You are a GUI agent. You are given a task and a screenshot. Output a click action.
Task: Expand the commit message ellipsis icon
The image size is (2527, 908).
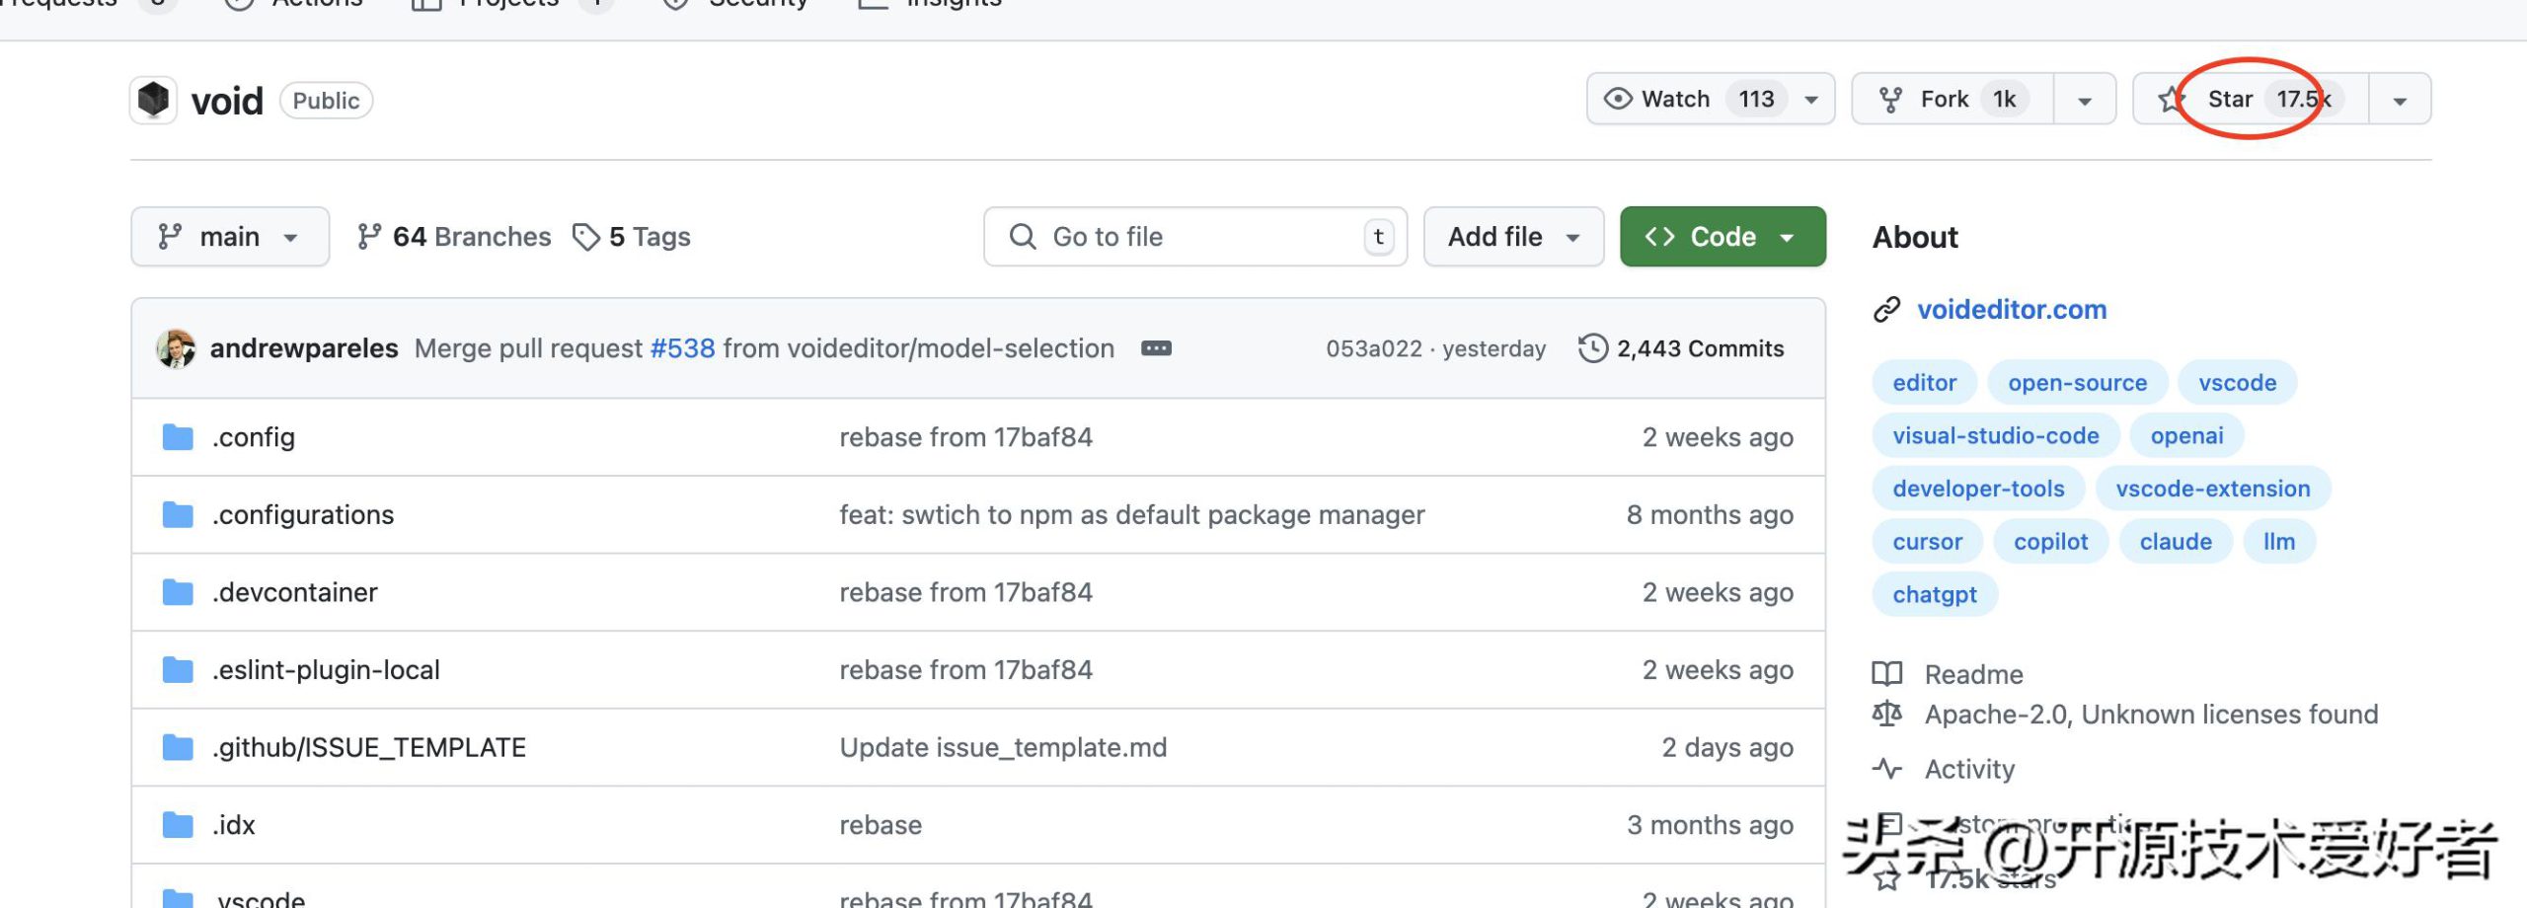[1156, 348]
